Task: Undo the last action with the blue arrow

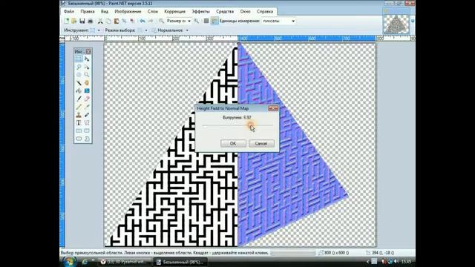Action: point(142,22)
